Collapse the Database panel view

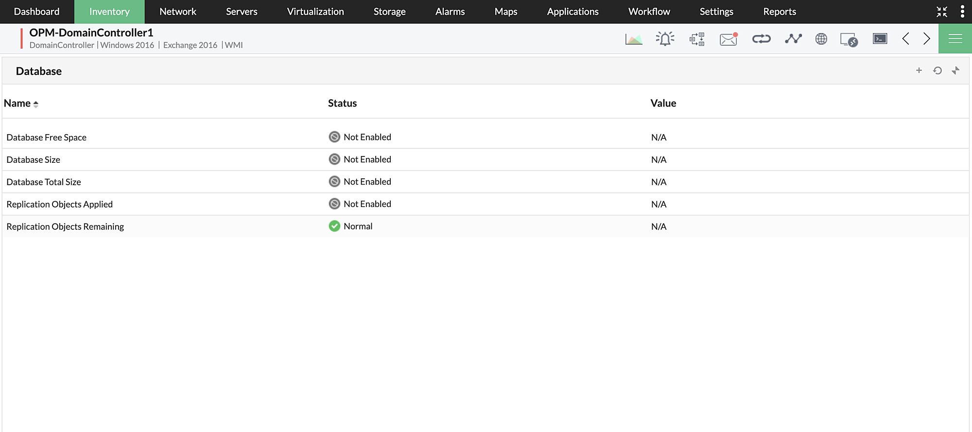955,70
